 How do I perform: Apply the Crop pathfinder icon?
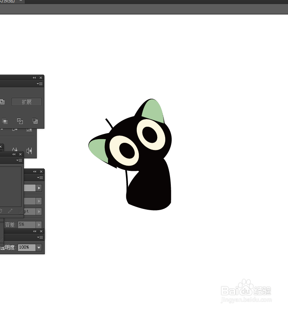5,121
